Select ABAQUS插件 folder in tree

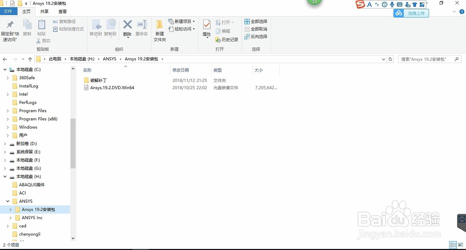32,185
